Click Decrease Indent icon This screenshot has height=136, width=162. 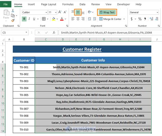click(x=90, y=19)
